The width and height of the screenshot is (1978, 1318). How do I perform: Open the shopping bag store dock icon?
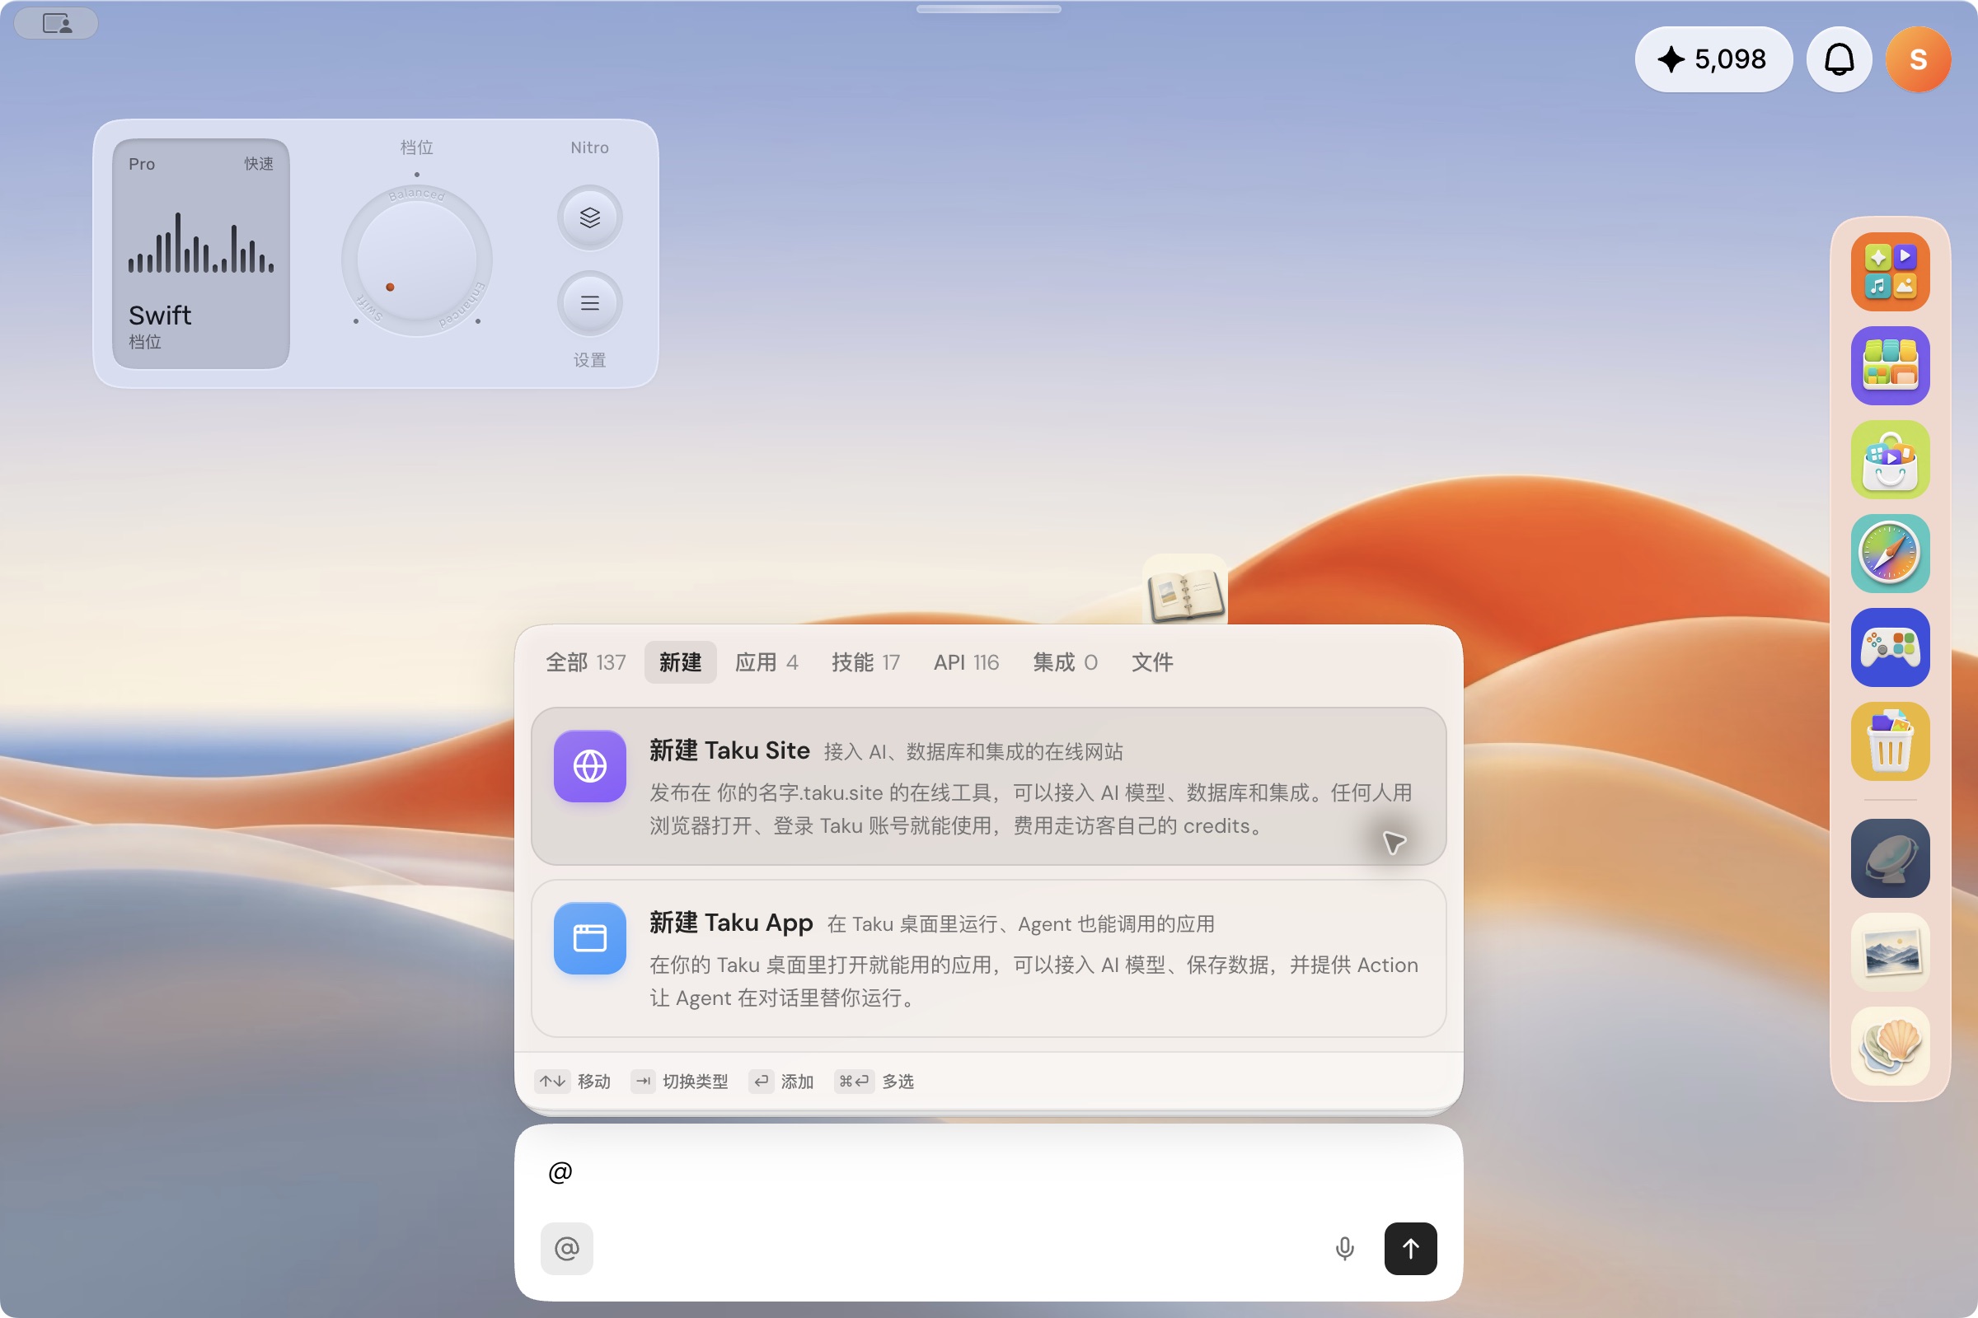pyautogui.click(x=1890, y=460)
